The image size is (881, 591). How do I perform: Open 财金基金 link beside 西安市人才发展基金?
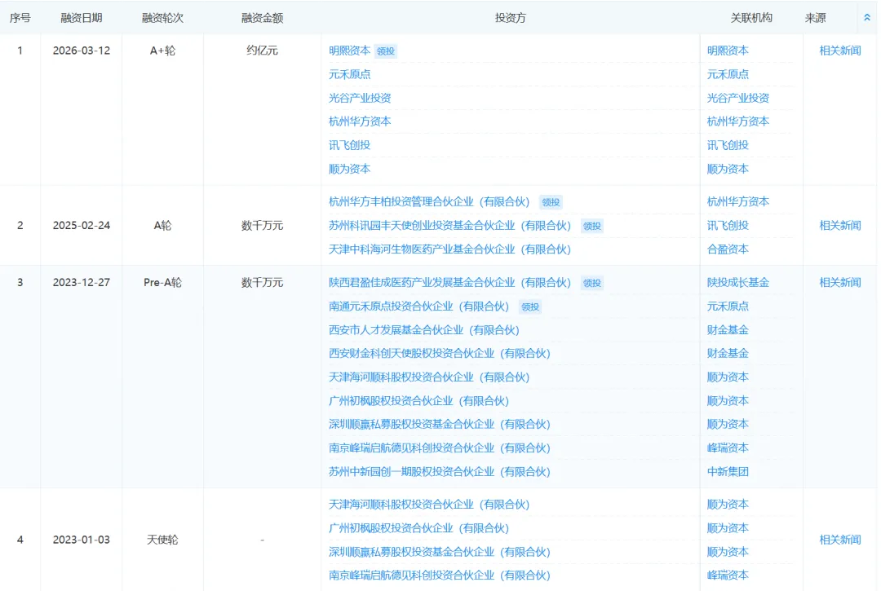coord(728,330)
